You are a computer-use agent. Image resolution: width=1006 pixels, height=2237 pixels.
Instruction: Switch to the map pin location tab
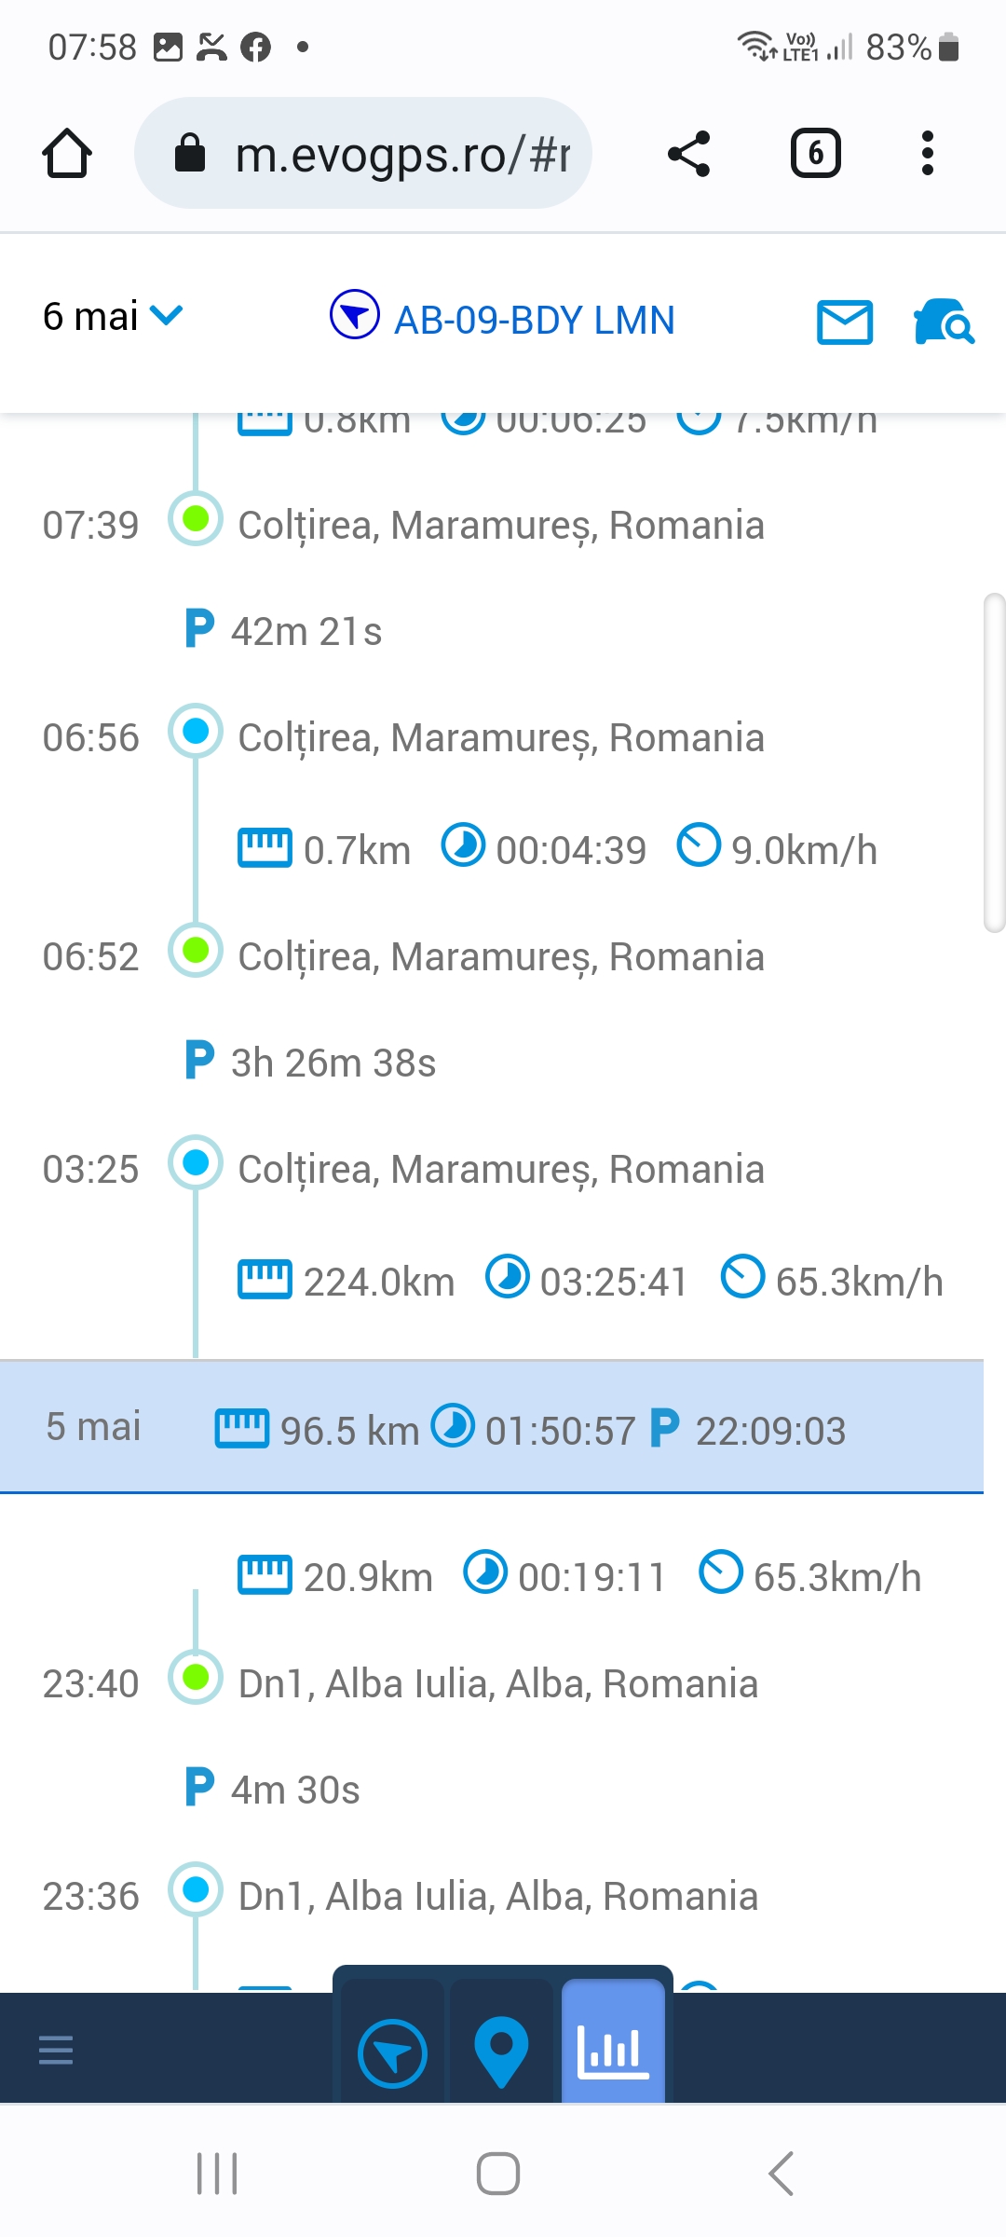[501, 2052]
